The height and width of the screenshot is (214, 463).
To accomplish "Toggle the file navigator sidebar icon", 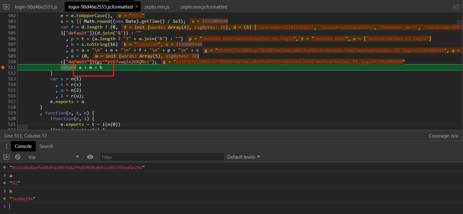I will click(6, 7).
